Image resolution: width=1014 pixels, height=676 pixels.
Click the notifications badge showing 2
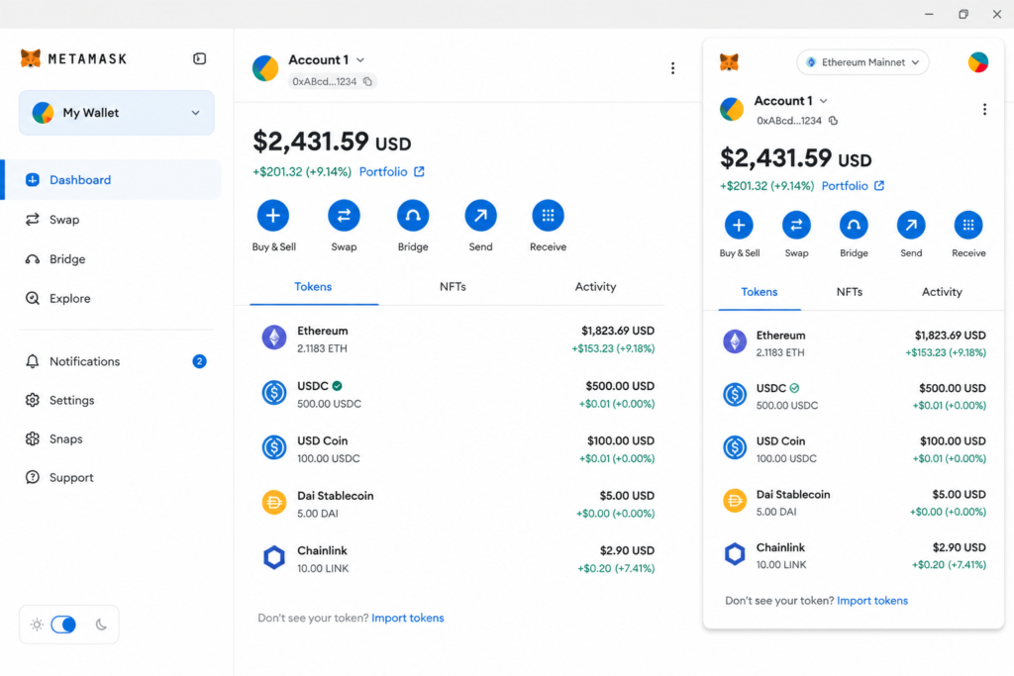click(x=199, y=361)
